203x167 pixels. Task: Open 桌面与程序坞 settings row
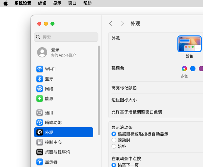point(64,152)
